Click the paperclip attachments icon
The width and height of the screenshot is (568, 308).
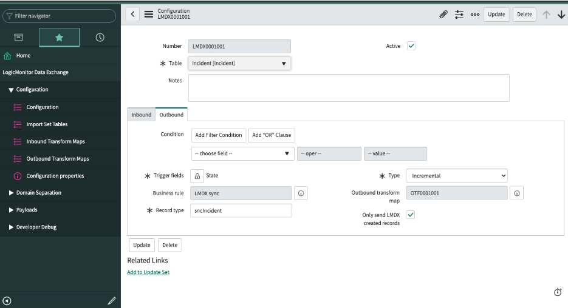click(443, 15)
